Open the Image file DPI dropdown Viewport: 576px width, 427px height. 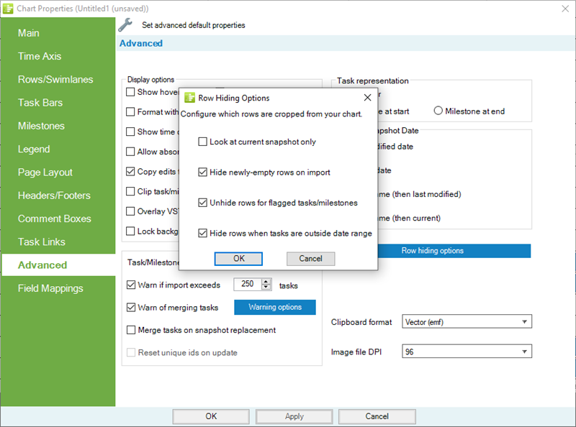523,352
